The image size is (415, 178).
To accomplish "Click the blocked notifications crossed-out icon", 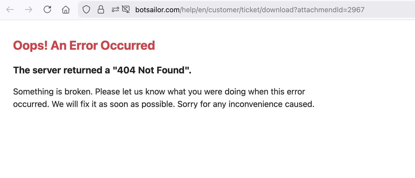I will pos(126,10).
